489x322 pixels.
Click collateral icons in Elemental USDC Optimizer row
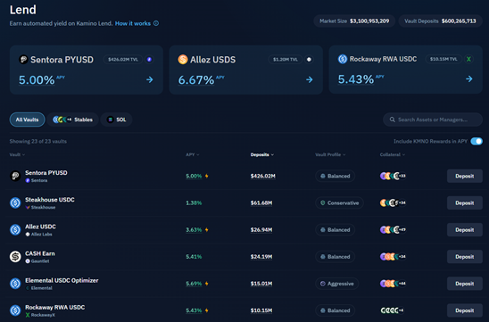point(393,284)
